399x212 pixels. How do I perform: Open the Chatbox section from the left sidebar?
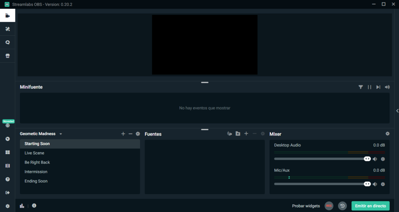pyautogui.click(x=7, y=42)
